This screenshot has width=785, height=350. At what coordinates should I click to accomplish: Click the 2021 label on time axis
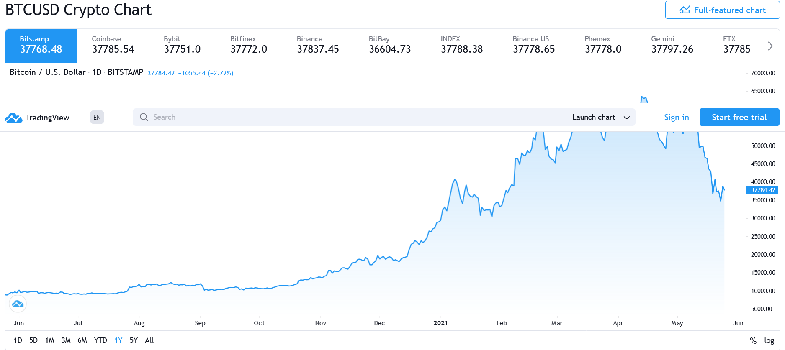(440, 323)
